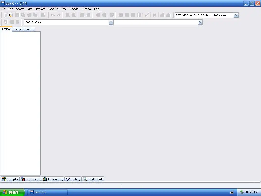Select the Project tab in side panel
The width and height of the screenshot is (261, 196).
6,29
